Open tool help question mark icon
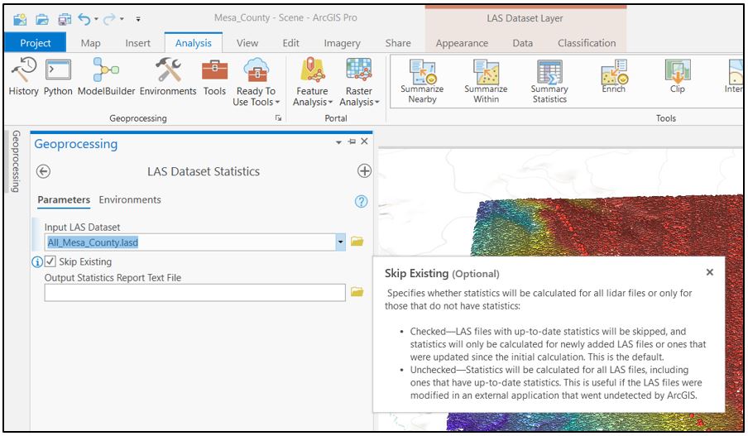 [361, 201]
